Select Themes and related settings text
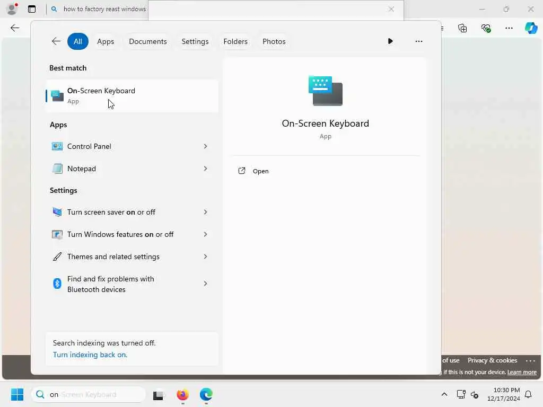The height and width of the screenshot is (407, 543). (x=113, y=256)
